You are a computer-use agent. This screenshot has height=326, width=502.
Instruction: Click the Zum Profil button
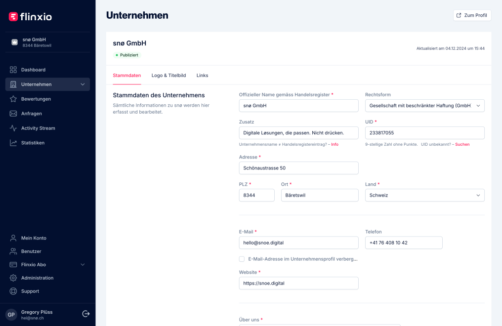[472, 15]
